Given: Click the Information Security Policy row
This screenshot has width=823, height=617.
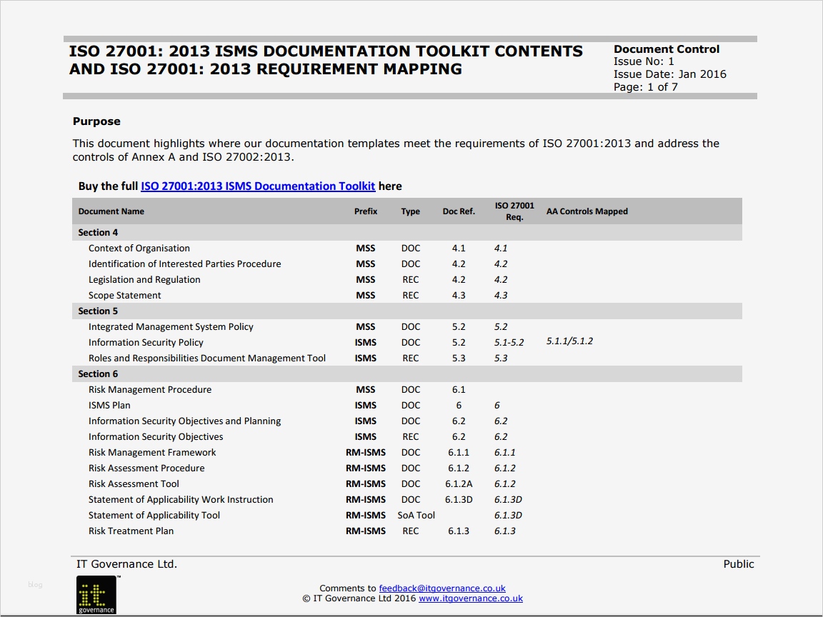Looking at the screenshot, I should pyautogui.click(x=146, y=342).
